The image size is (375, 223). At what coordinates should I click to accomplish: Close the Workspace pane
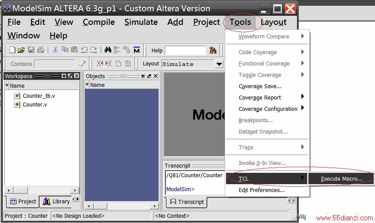pos(76,76)
